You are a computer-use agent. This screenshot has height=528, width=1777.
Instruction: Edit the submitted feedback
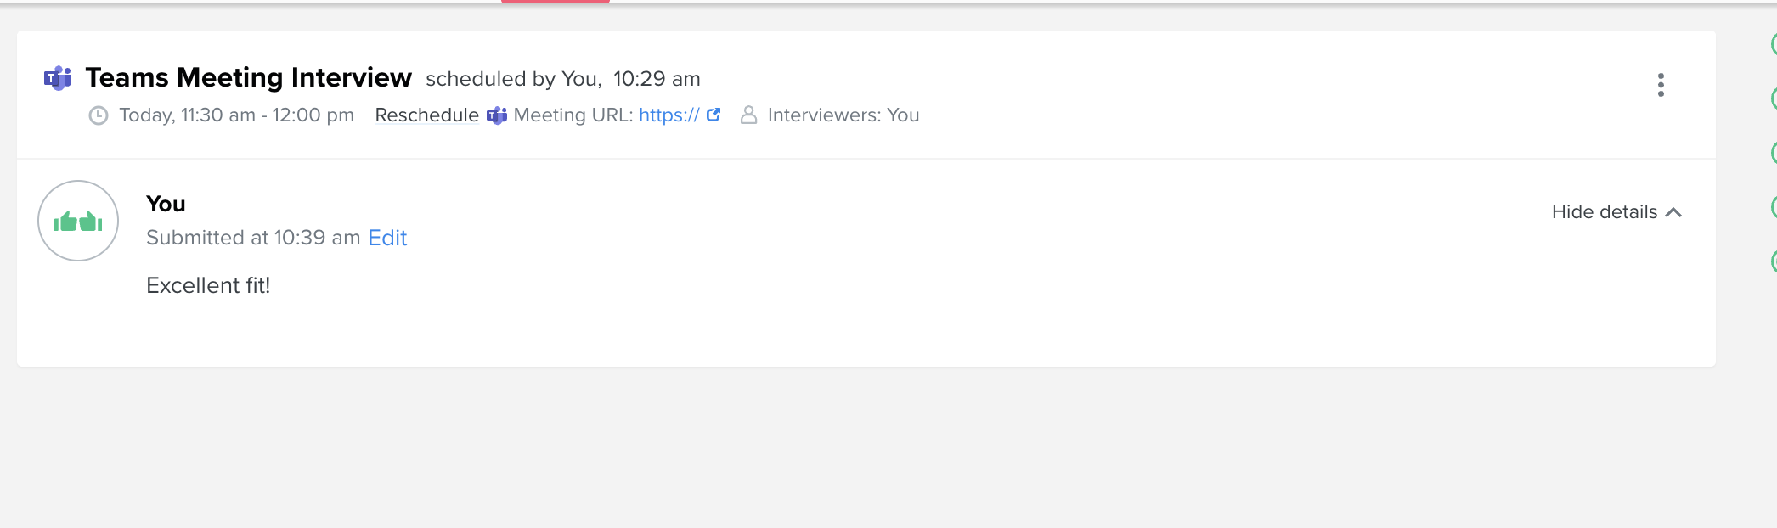pos(387,238)
